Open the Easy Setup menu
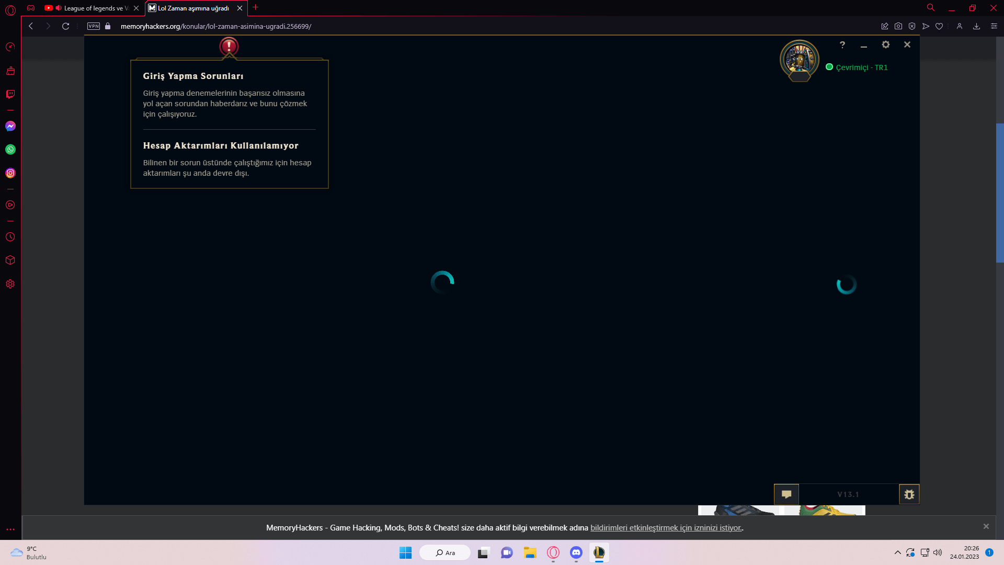The image size is (1004, 565). click(x=994, y=26)
